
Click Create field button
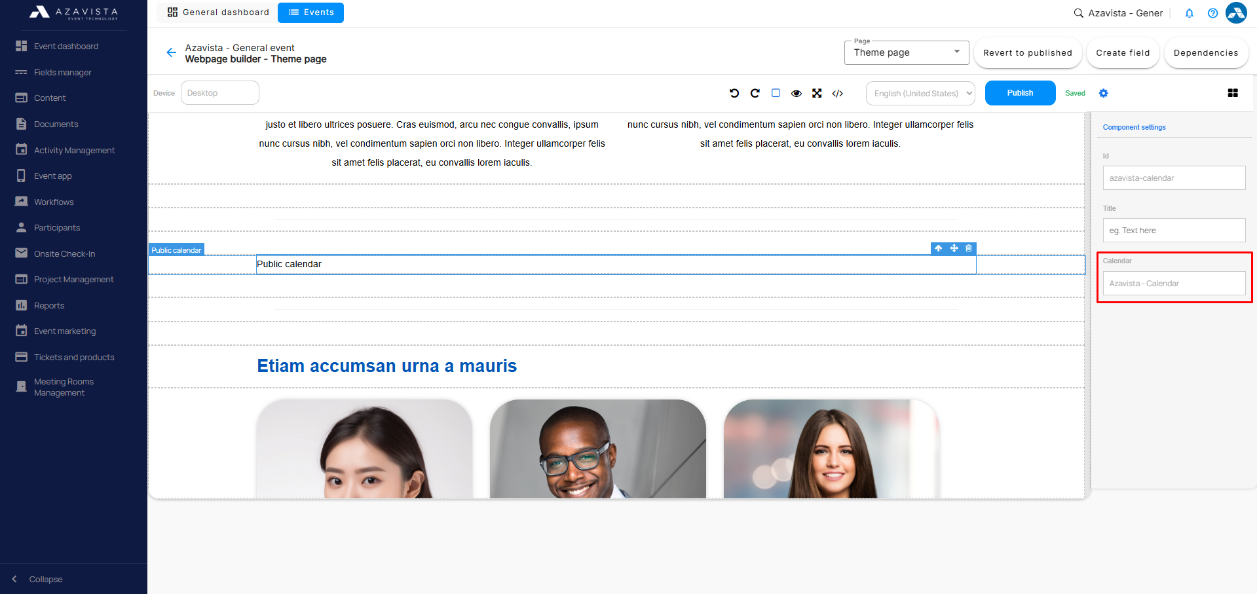click(1123, 53)
